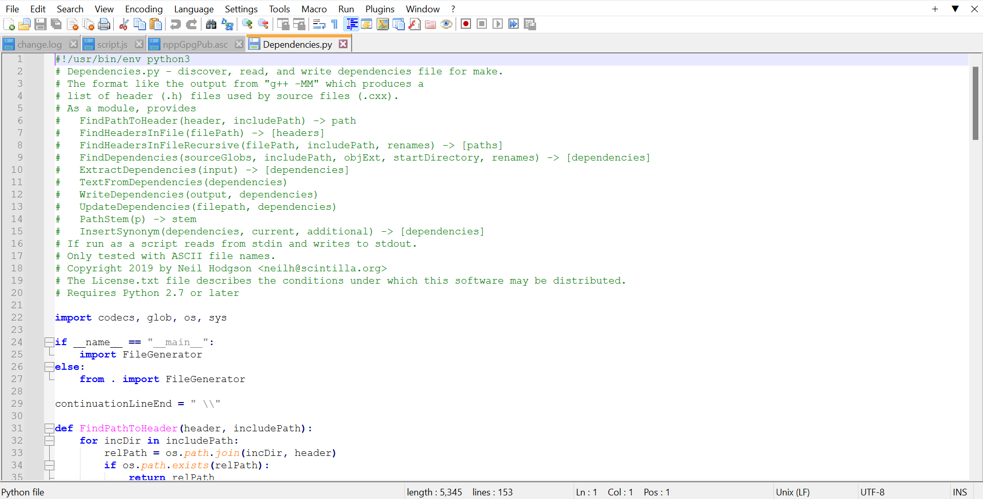This screenshot has width=983, height=499.
Task: Open the Encoding menu
Action: 144,9
